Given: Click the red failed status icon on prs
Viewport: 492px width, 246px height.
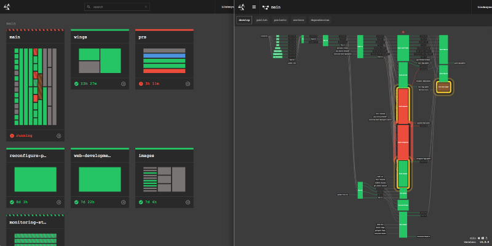Looking at the screenshot, I should pos(140,83).
